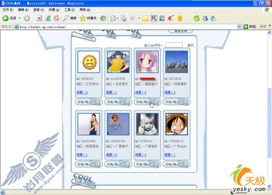Open the sun smiley avatar thumbnail

point(89,62)
